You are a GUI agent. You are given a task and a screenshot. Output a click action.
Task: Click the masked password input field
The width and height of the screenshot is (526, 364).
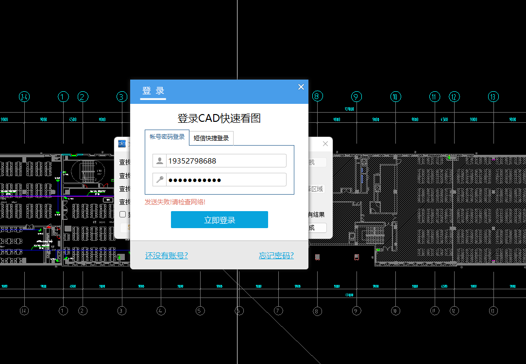pos(225,180)
